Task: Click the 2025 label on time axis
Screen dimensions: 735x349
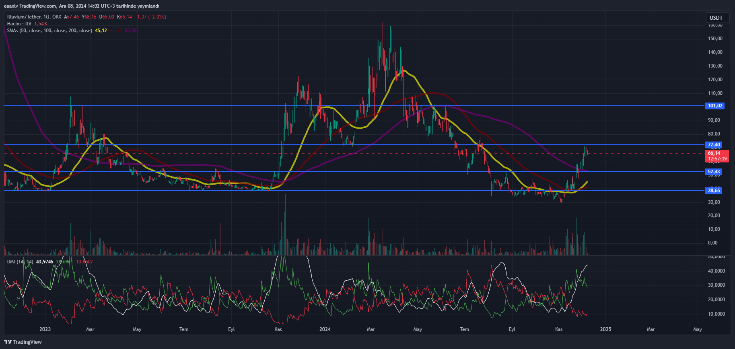Action: click(x=605, y=329)
